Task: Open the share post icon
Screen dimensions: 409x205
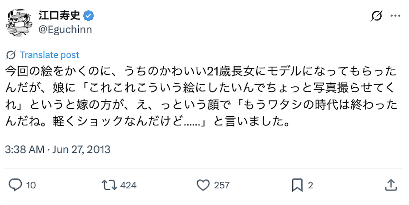Action: pos(390,185)
